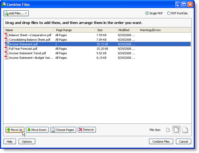Click All Pages for Income Statement Trend.pdf
This screenshot has width=199, height=153.
coord(61,53)
